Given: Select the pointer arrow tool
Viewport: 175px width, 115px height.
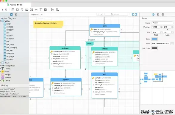Looking at the screenshot, I should pos(2,10).
